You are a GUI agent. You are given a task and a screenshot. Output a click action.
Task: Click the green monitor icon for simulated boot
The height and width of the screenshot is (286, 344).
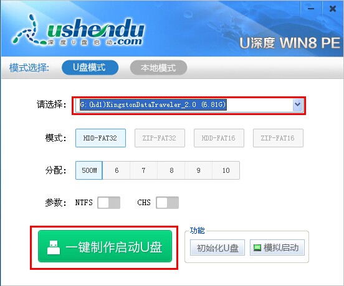(257, 247)
